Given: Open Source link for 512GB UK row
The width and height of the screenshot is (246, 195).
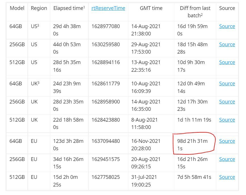Looking at the screenshot, I should tap(227, 120).
